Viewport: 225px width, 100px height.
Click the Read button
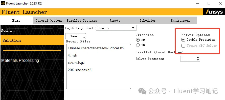pyautogui.click(x=74, y=36)
